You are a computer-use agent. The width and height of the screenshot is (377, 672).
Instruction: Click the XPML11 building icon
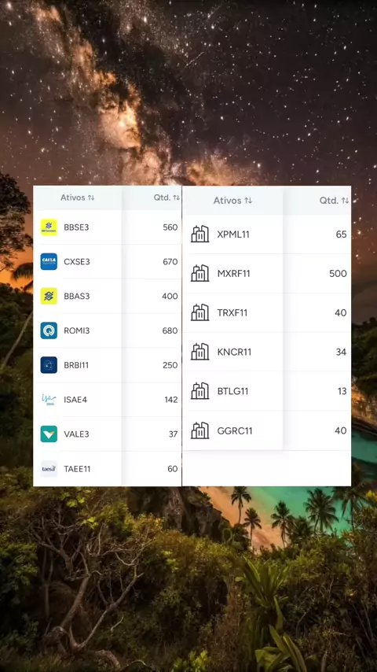coord(199,234)
